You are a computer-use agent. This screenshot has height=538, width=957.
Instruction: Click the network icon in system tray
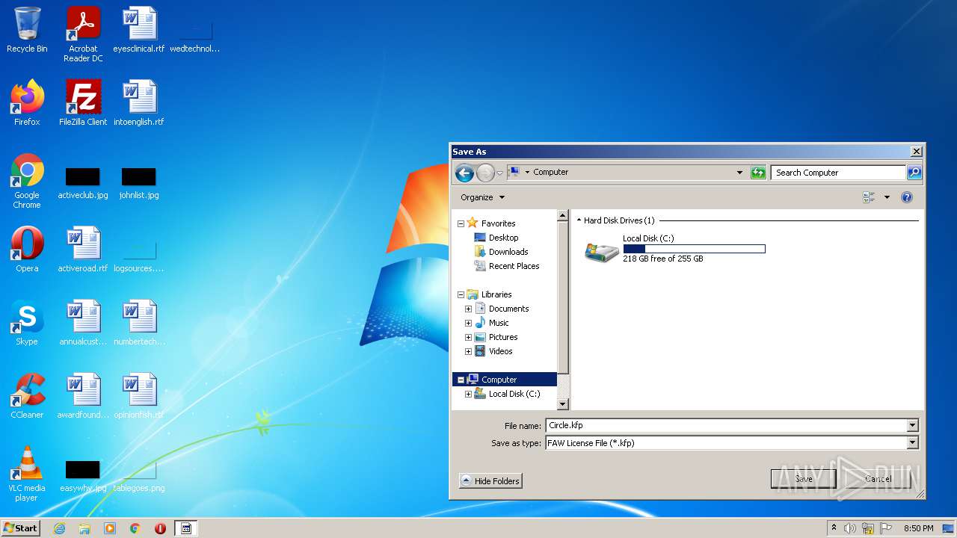[868, 528]
